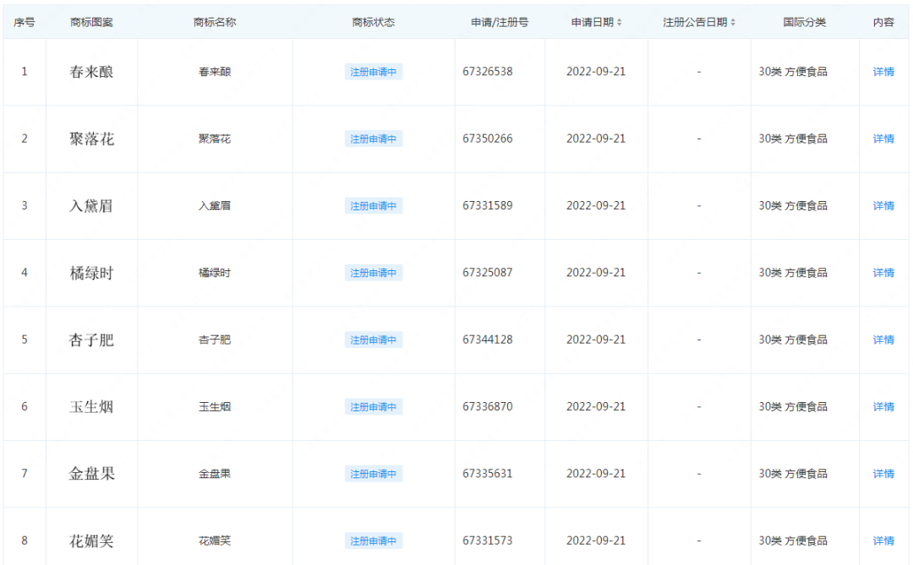
Task: Click 30类 方便食品 in 橘绿时 row
Action: tap(792, 272)
